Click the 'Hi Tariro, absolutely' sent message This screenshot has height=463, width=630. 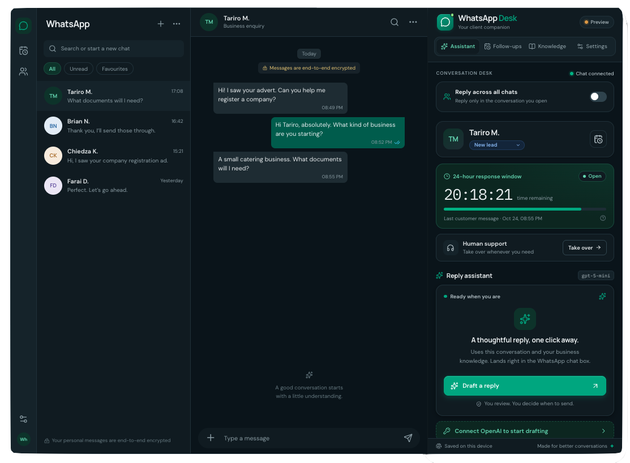338,132
